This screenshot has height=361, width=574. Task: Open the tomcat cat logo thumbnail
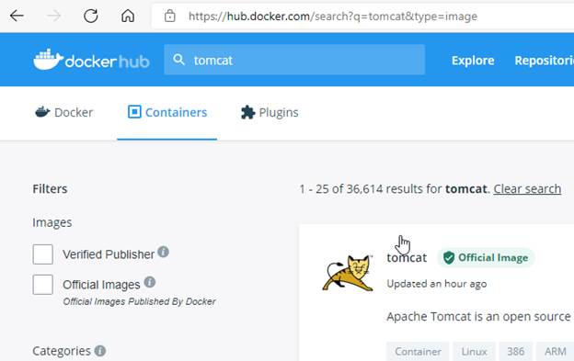tap(348, 273)
